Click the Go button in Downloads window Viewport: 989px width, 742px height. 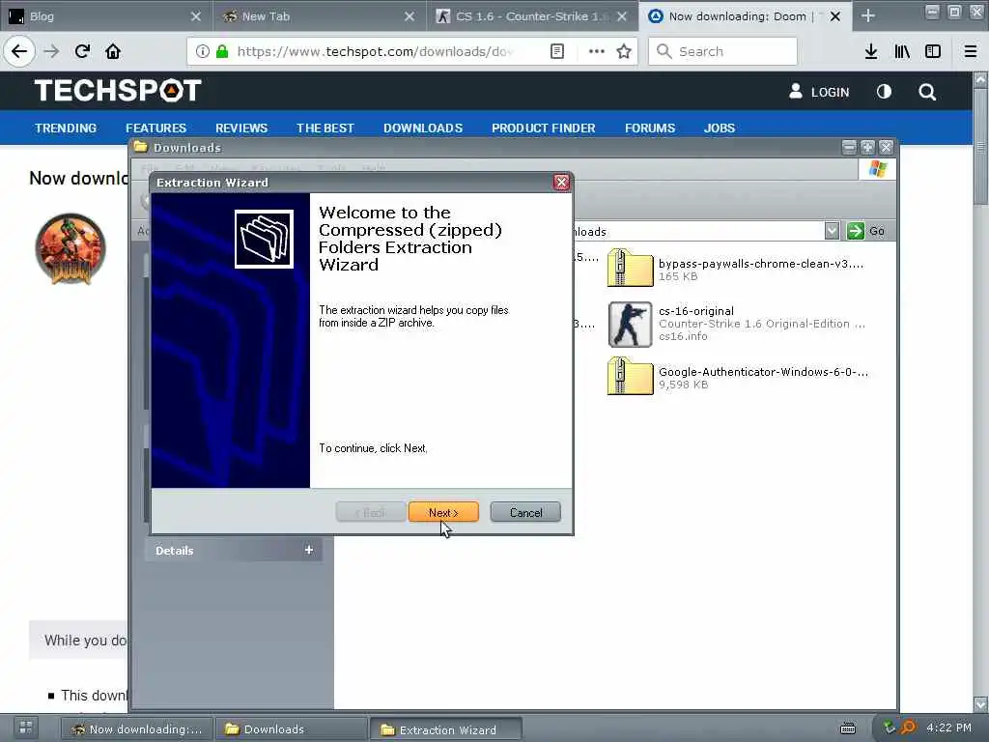866,231
